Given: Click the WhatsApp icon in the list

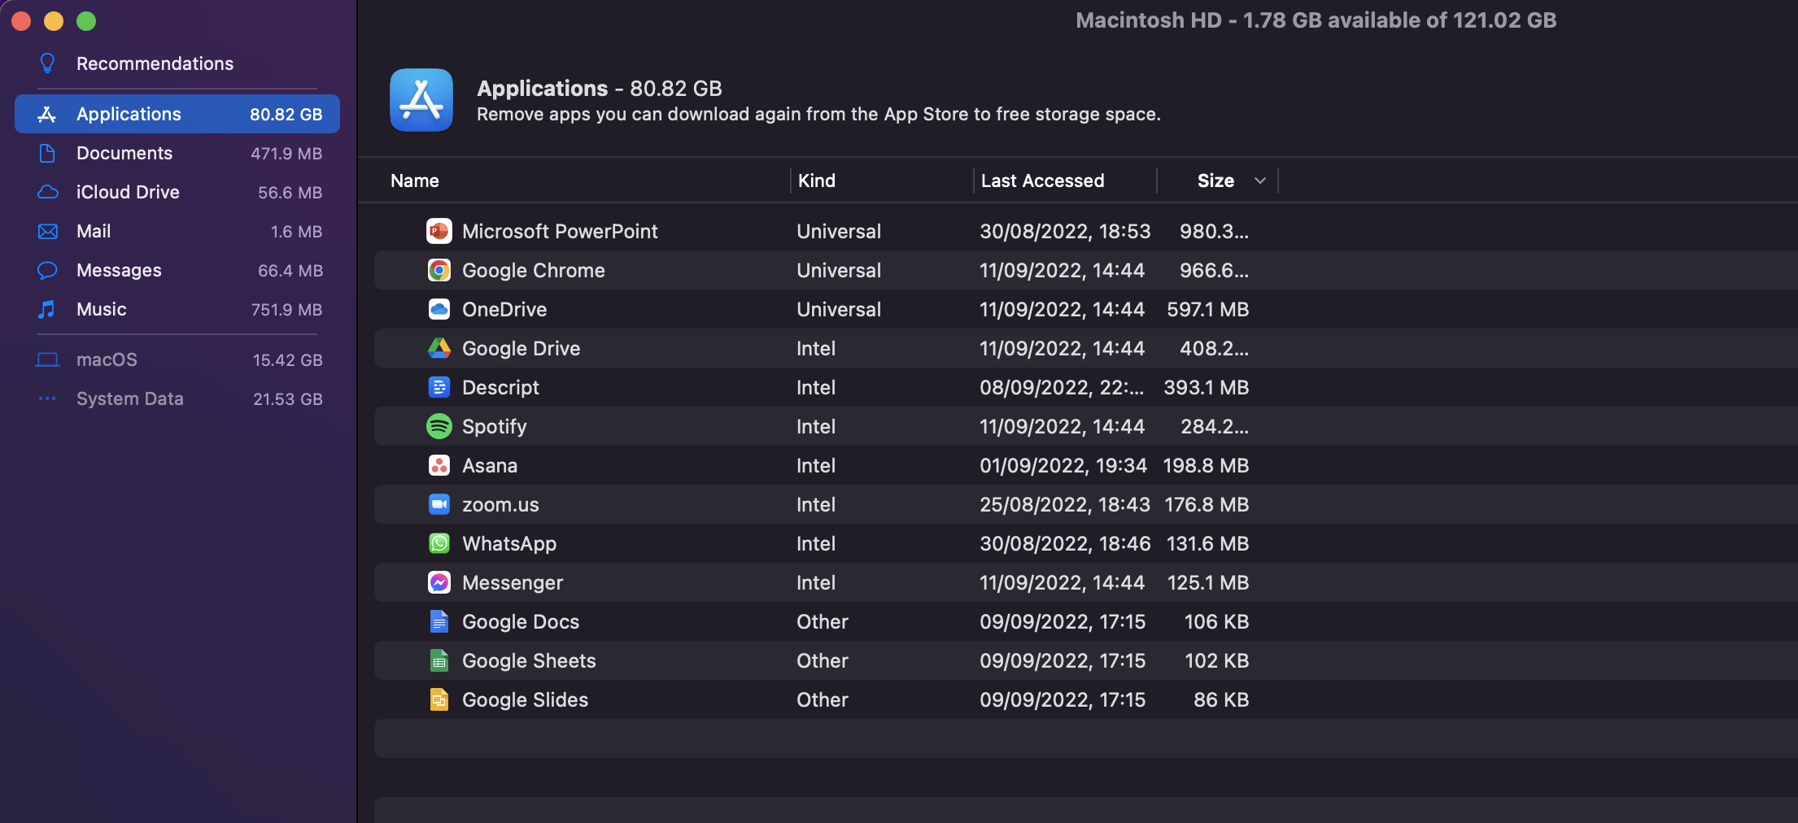Looking at the screenshot, I should (x=439, y=543).
